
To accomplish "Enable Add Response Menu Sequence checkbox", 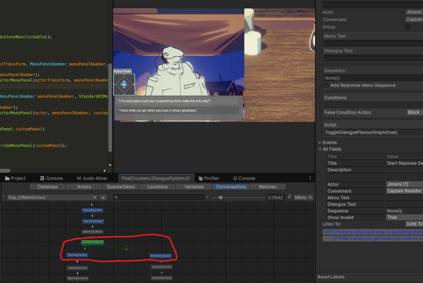I will pos(326,85).
